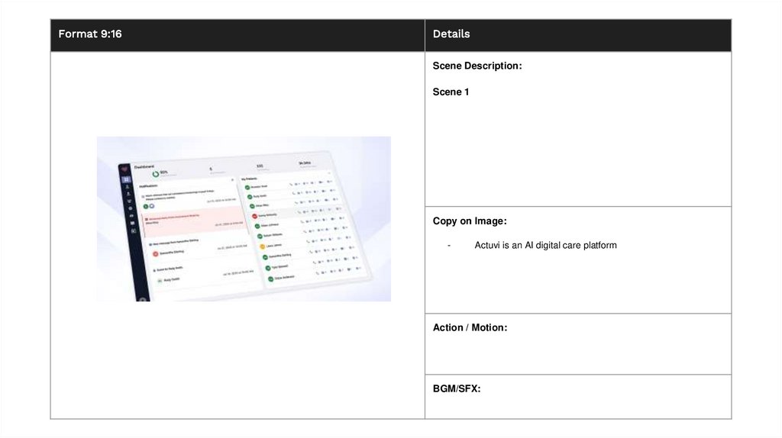Click the "BGM/SFX:" label
Screen dimensions: 782x438
pos(457,388)
